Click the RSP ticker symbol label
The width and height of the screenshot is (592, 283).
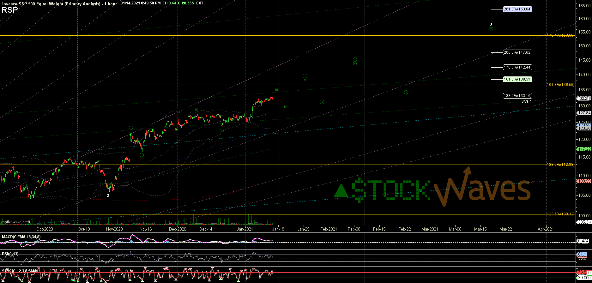coord(10,10)
